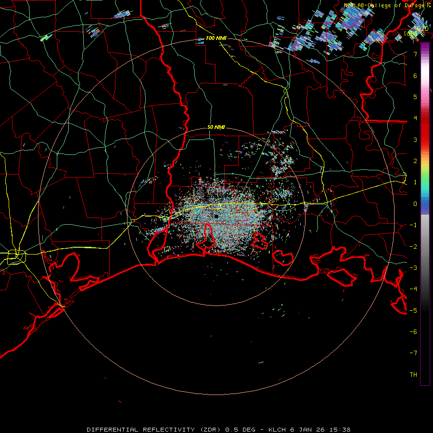Click the "TH" threshold label on scale
433x433 pixels.
(x=413, y=374)
